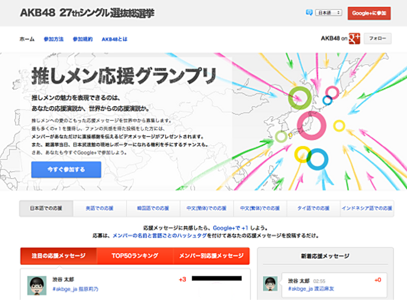Viewport: 407px width, 300px height.
Task: Click the Google+で +1 link
Action: (x=231, y=228)
